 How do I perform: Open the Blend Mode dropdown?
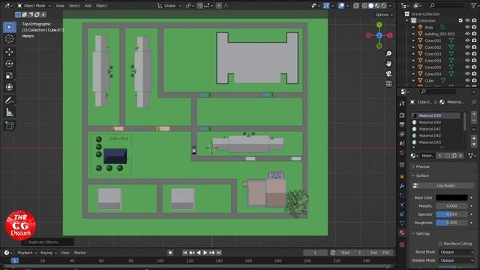457,252
